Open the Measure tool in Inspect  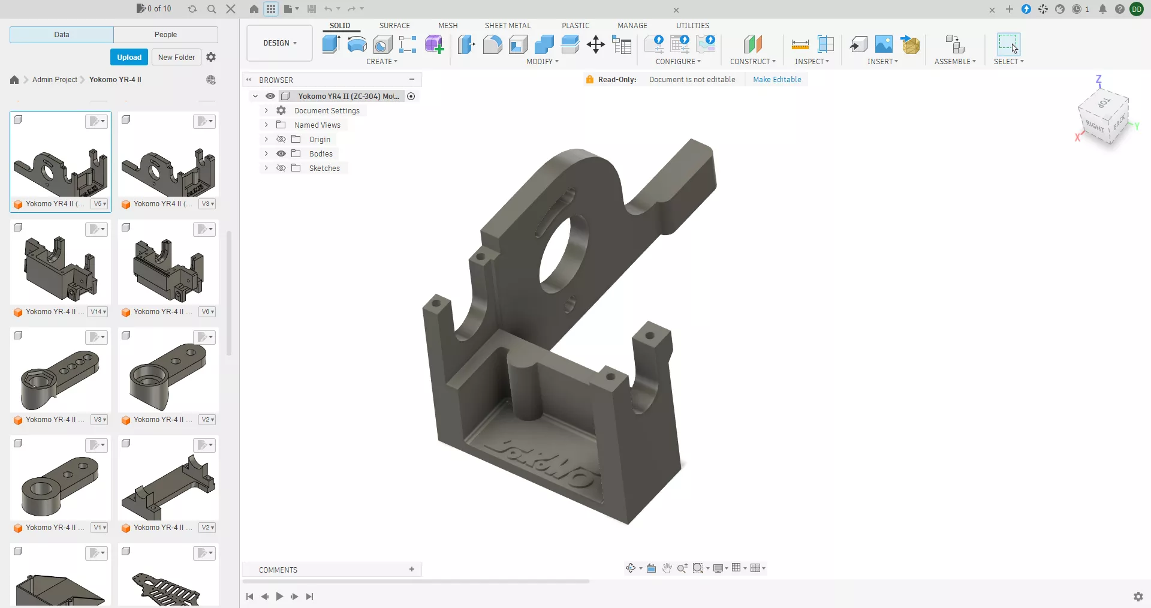tap(800, 44)
